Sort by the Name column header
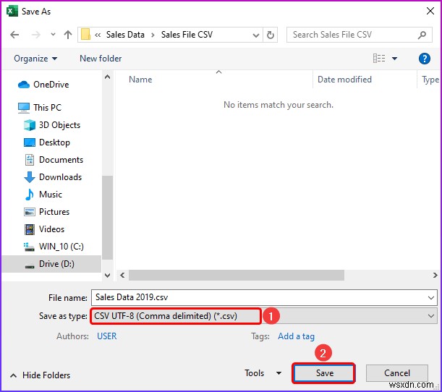This screenshot has width=442, height=392. pyautogui.click(x=140, y=80)
